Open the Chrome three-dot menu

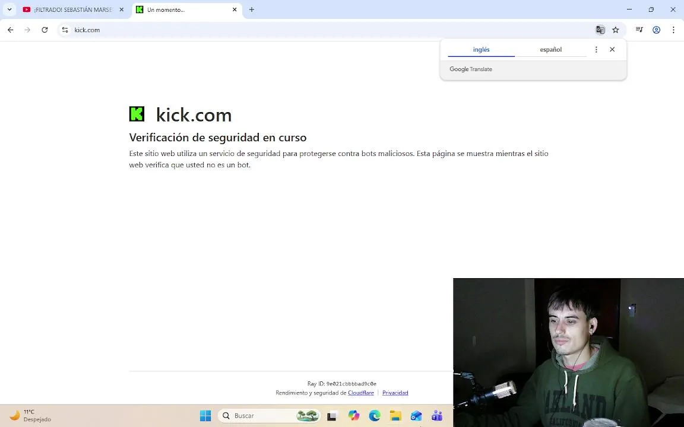click(673, 30)
